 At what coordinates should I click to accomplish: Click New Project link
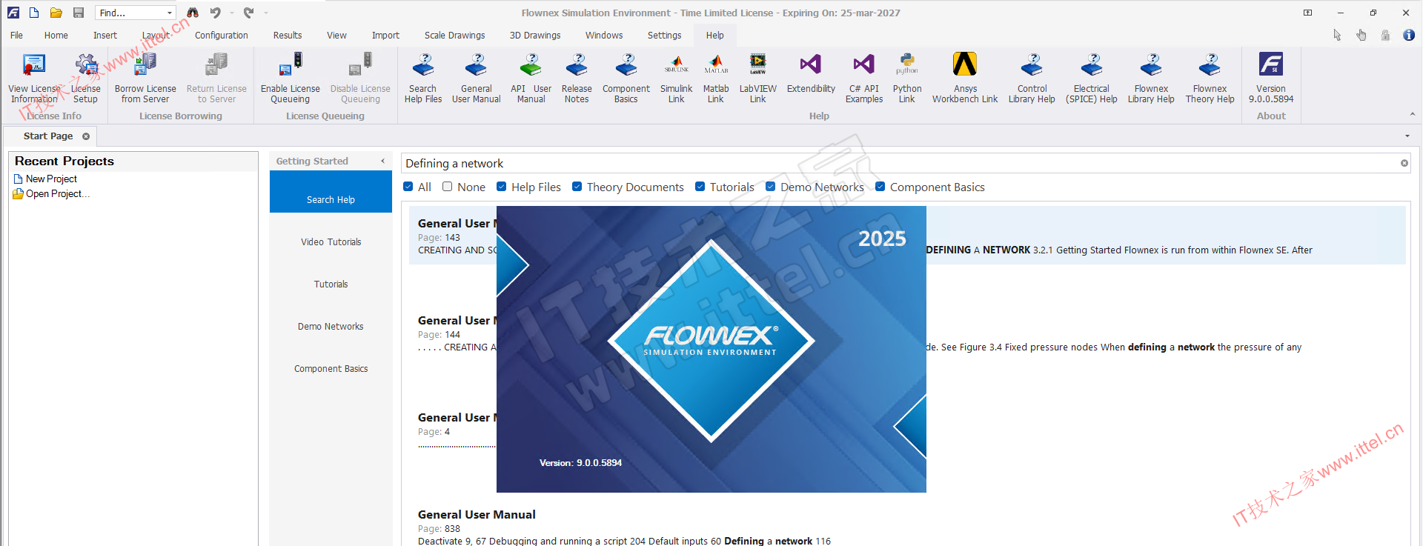51,179
